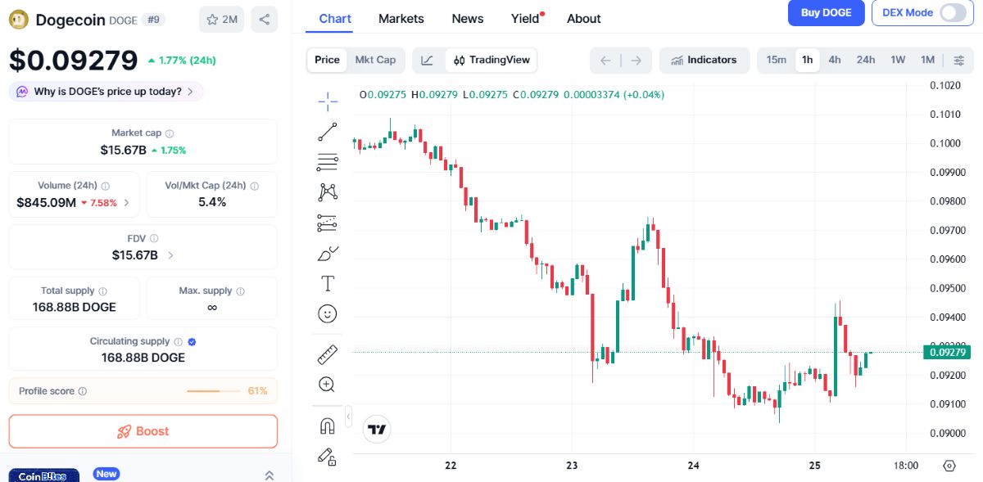Add Dogecoin to watchlist star
This screenshot has width=983, height=482.
click(221, 20)
